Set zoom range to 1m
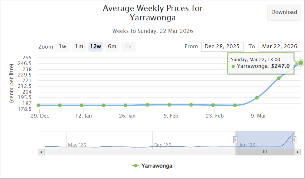Viewport: 305px width, 179px height. (79, 46)
